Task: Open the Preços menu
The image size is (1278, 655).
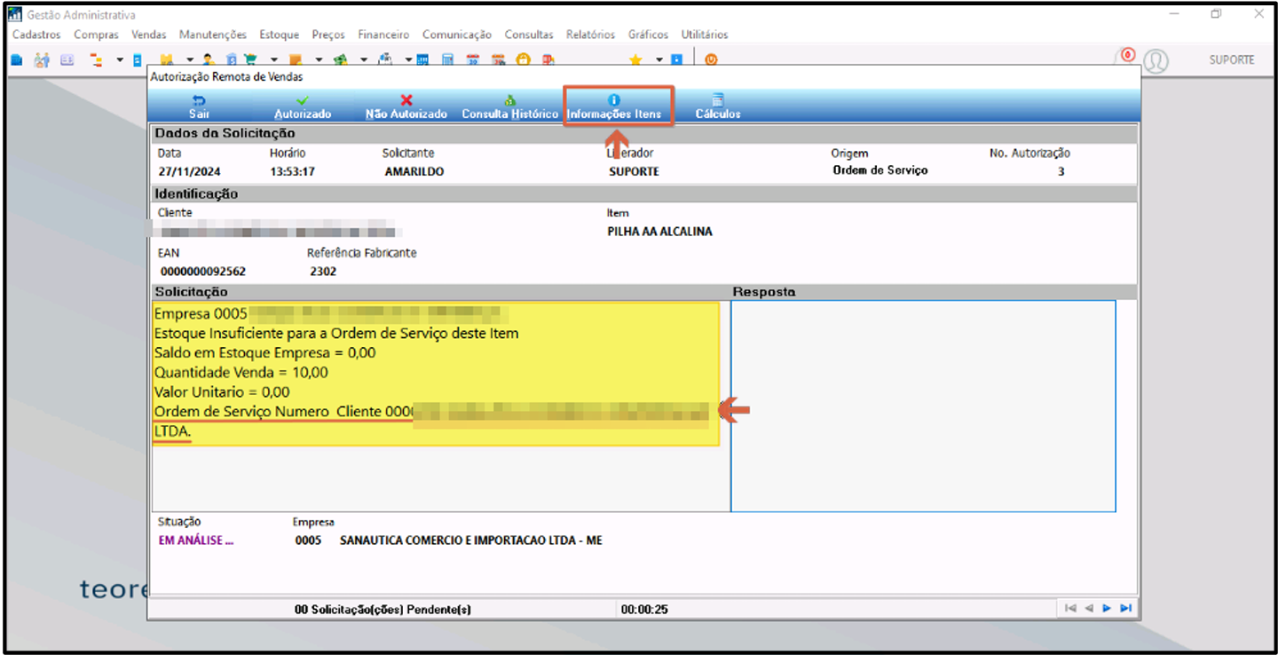Action: click(328, 35)
